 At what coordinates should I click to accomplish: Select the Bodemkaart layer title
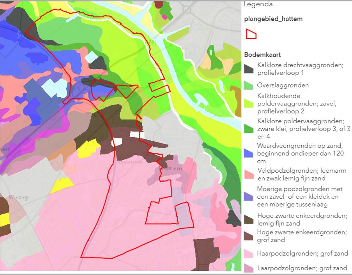(263, 55)
